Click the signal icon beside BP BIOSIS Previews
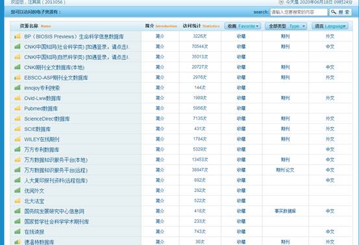This screenshot has width=359, height=245. [x=18, y=36]
